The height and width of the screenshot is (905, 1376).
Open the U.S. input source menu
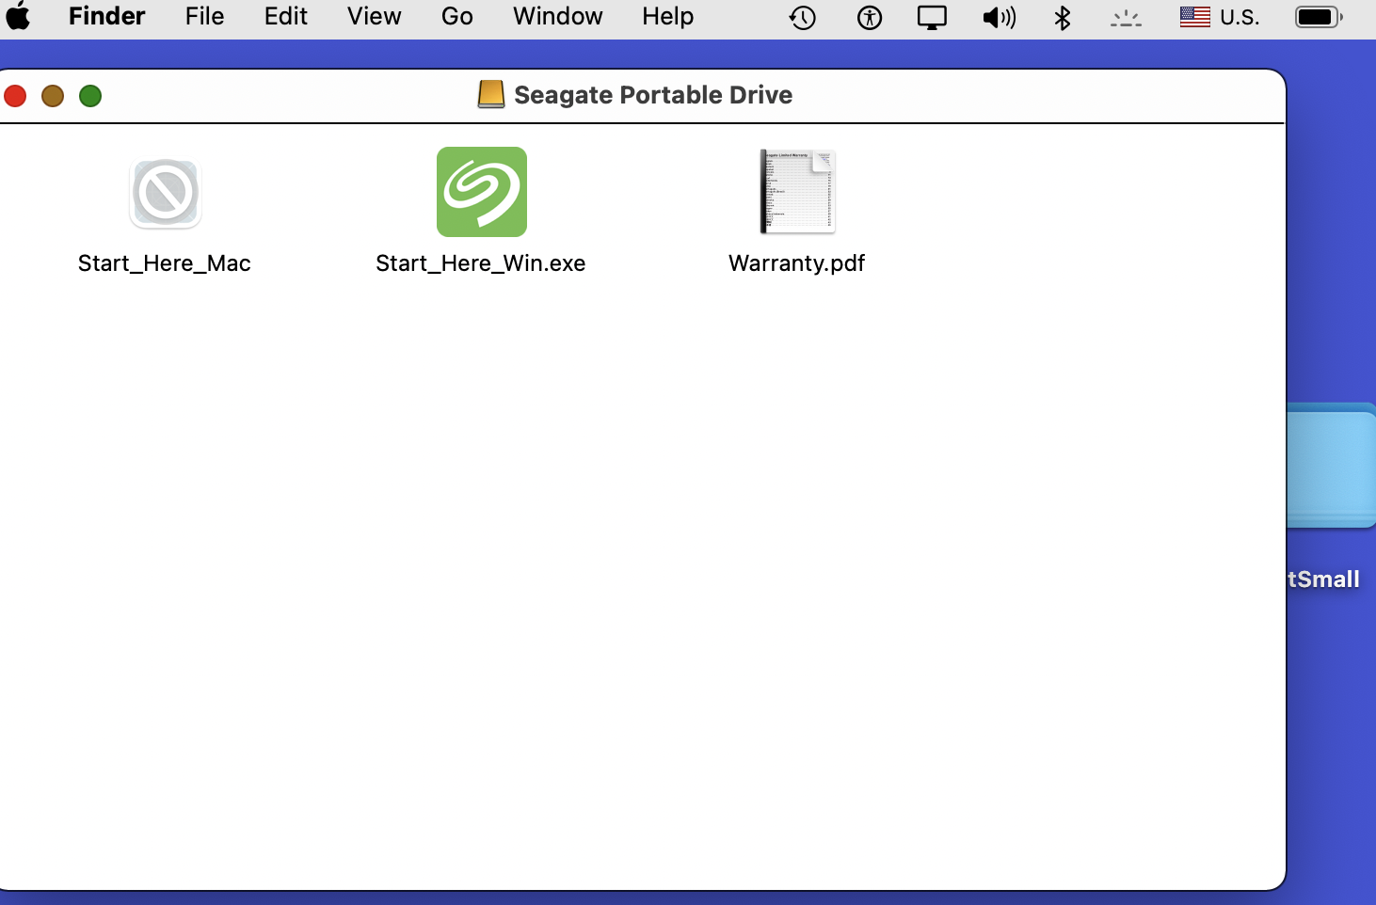click(1220, 17)
